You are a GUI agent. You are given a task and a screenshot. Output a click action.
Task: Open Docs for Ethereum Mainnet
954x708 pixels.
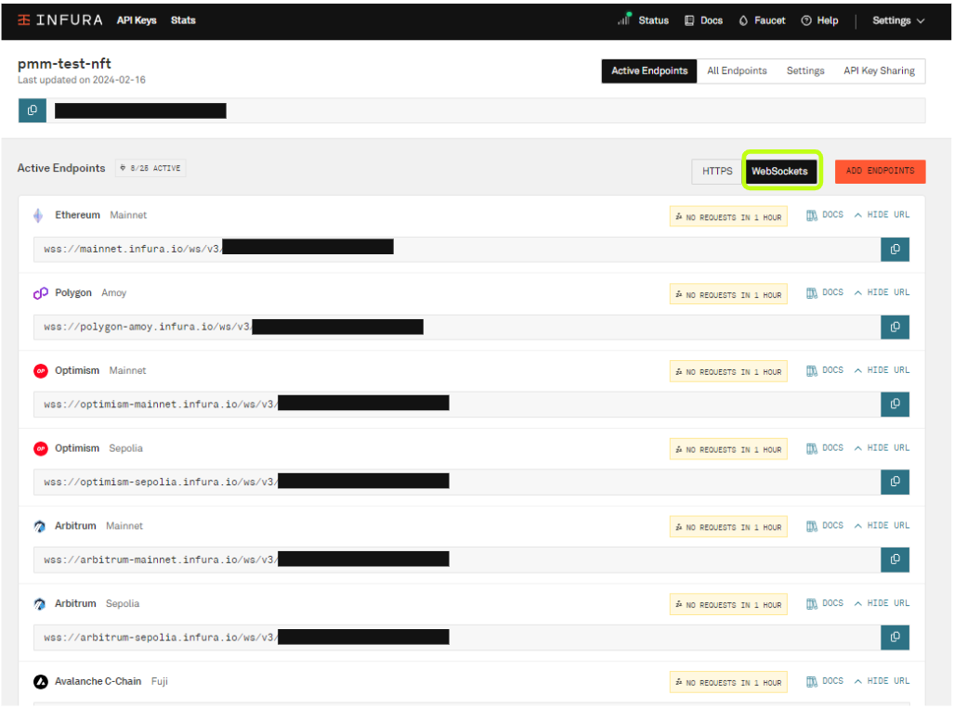pos(825,215)
